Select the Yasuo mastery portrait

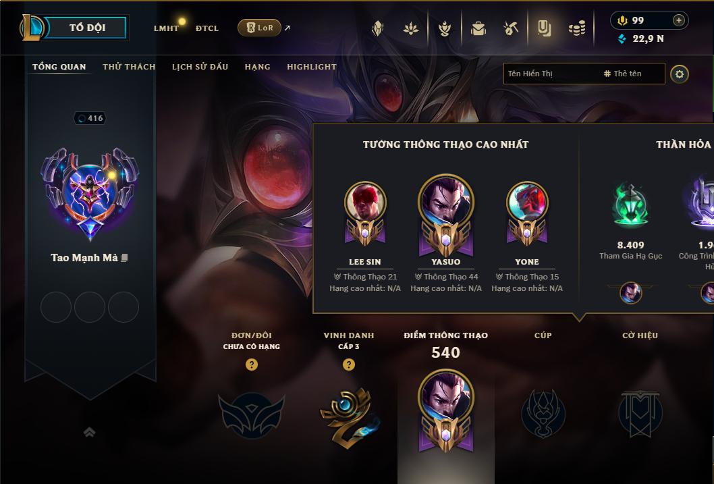[446, 216]
